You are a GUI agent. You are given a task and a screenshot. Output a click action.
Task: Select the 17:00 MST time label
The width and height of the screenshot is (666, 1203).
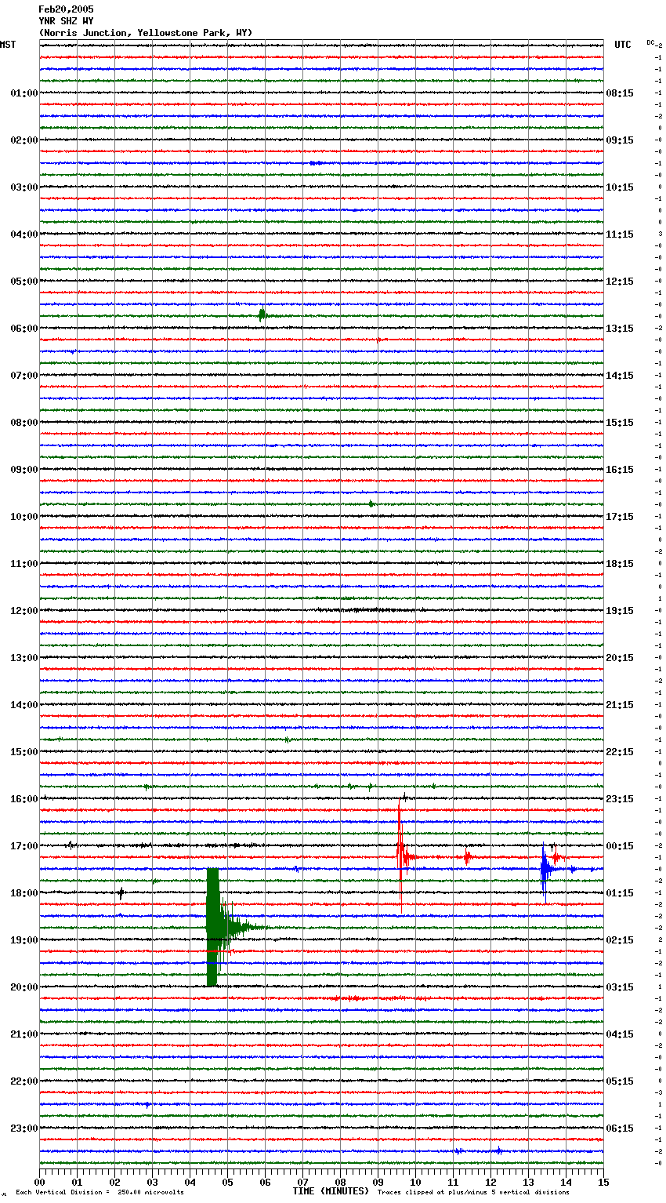tap(24, 846)
